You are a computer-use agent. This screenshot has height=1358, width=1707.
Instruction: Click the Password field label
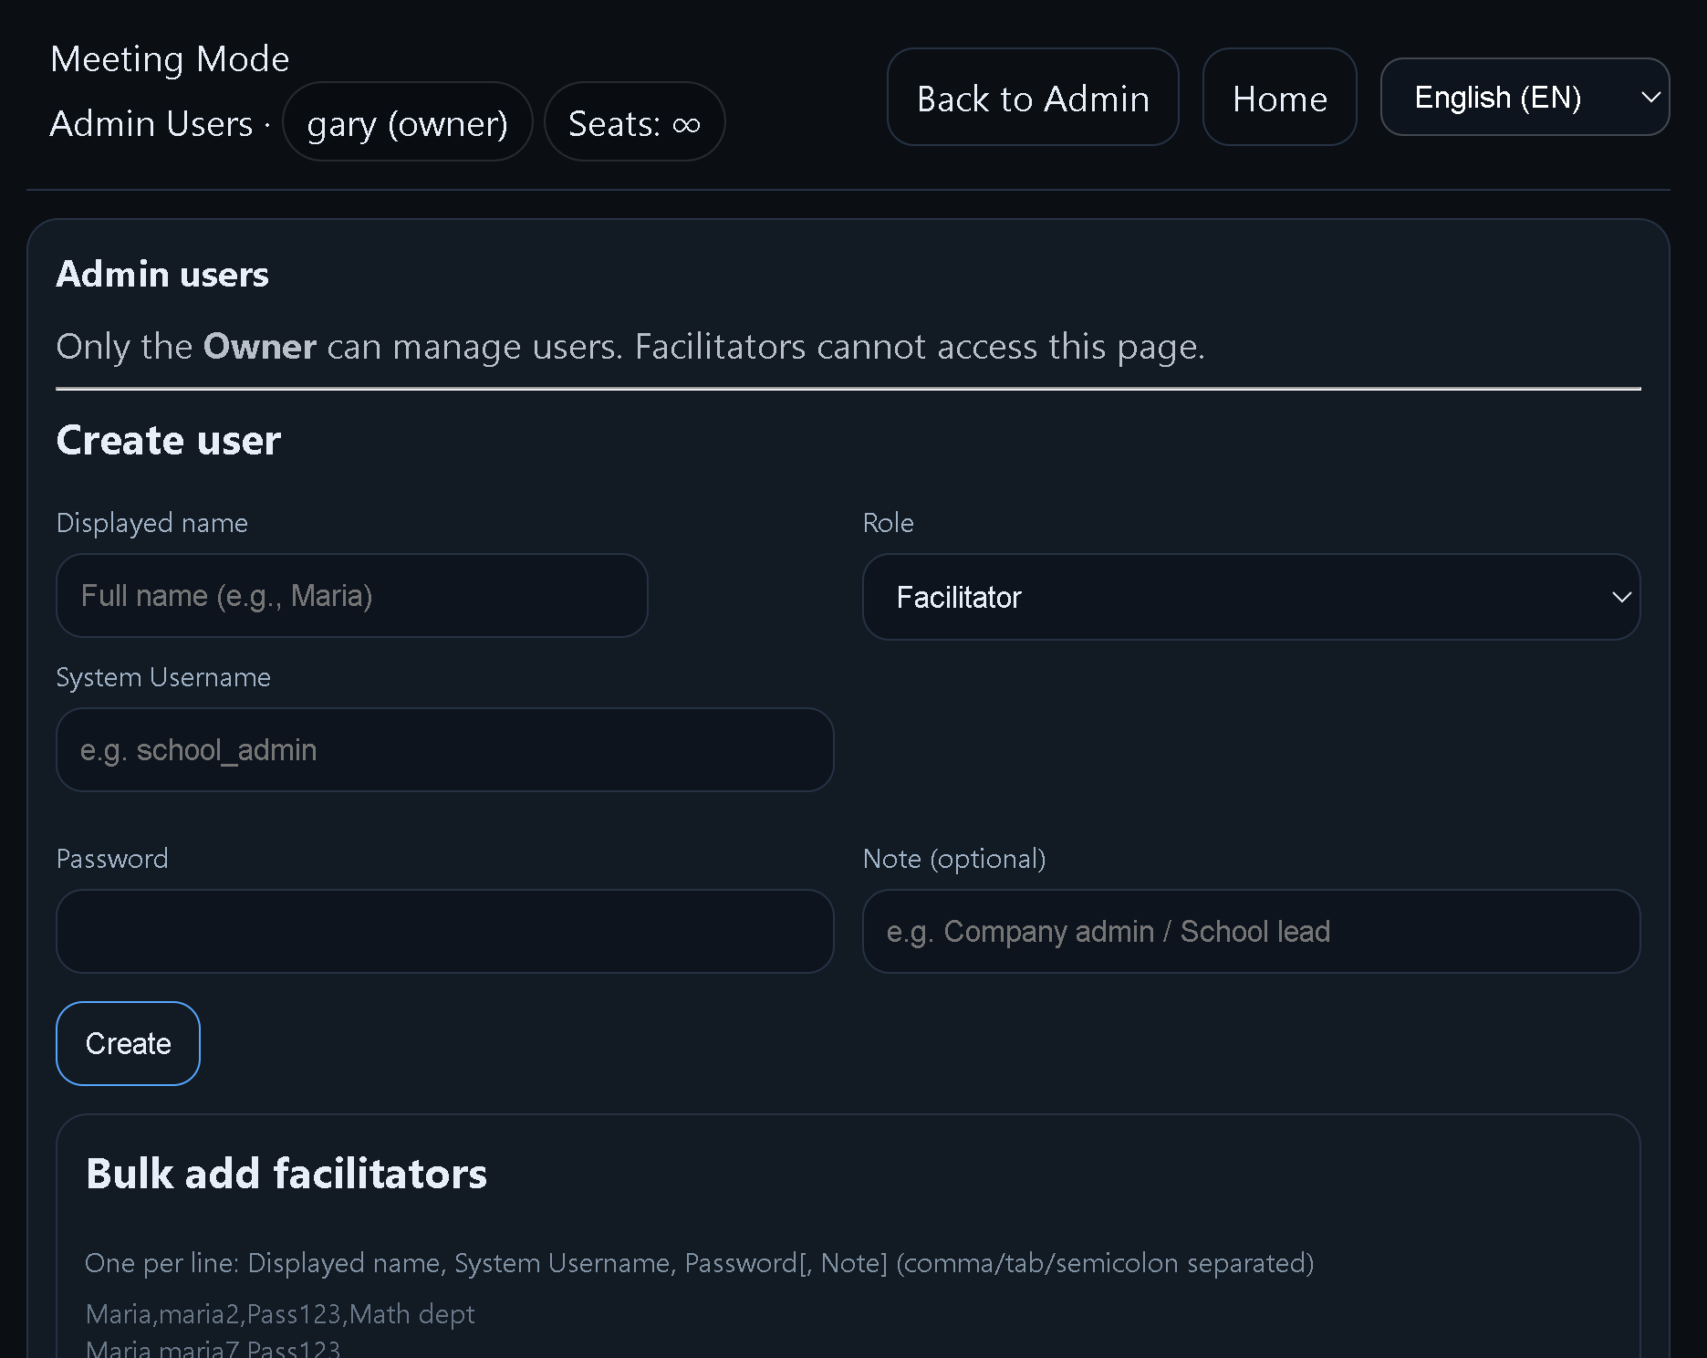(112, 859)
